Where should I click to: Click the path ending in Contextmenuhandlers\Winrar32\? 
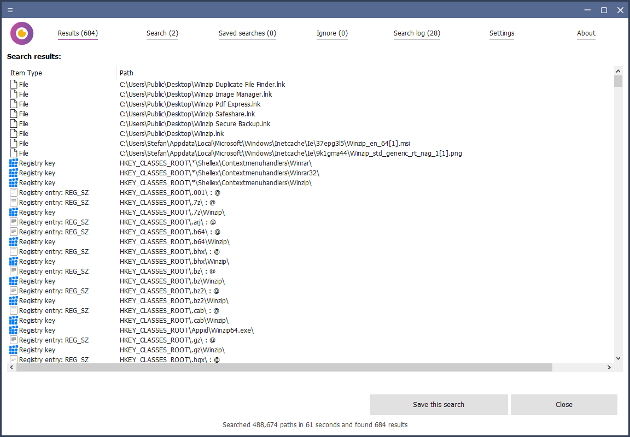pyautogui.click(x=220, y=173)
